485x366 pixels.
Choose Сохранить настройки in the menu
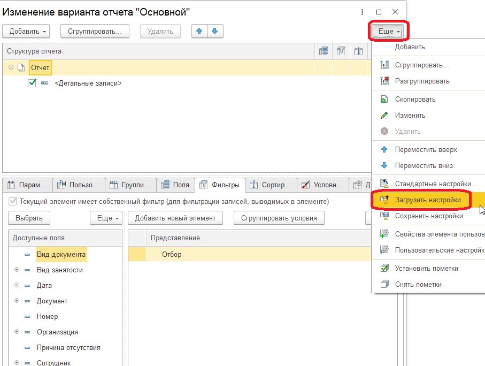[x=429, y=216]
